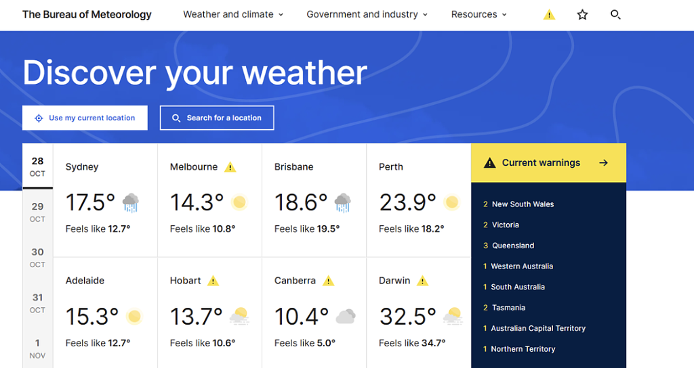
Task: Select the 1 Nov date tab
Action: 38,348
